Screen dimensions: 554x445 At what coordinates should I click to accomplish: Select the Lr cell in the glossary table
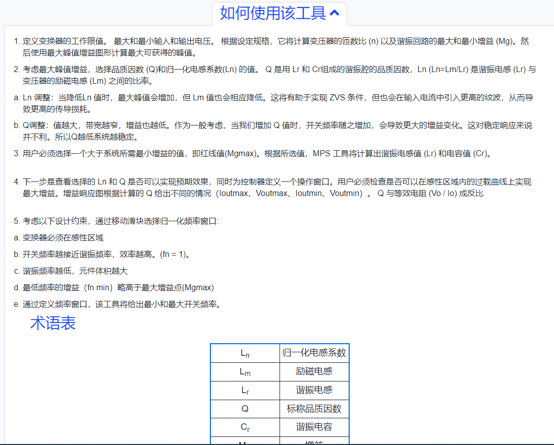coord(245,390)
